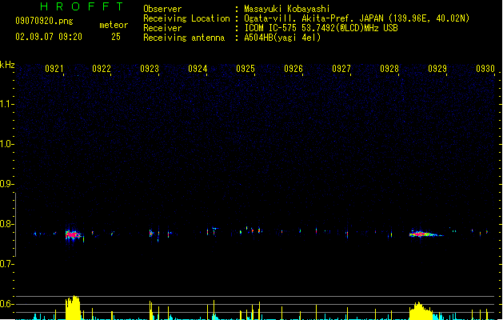Click the 0.7 kHz axis label
503x320 pixels.
[6, 264]
